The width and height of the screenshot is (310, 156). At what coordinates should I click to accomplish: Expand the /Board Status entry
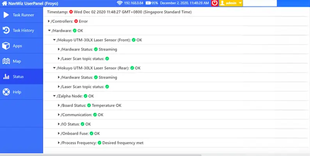coord(59,105)
